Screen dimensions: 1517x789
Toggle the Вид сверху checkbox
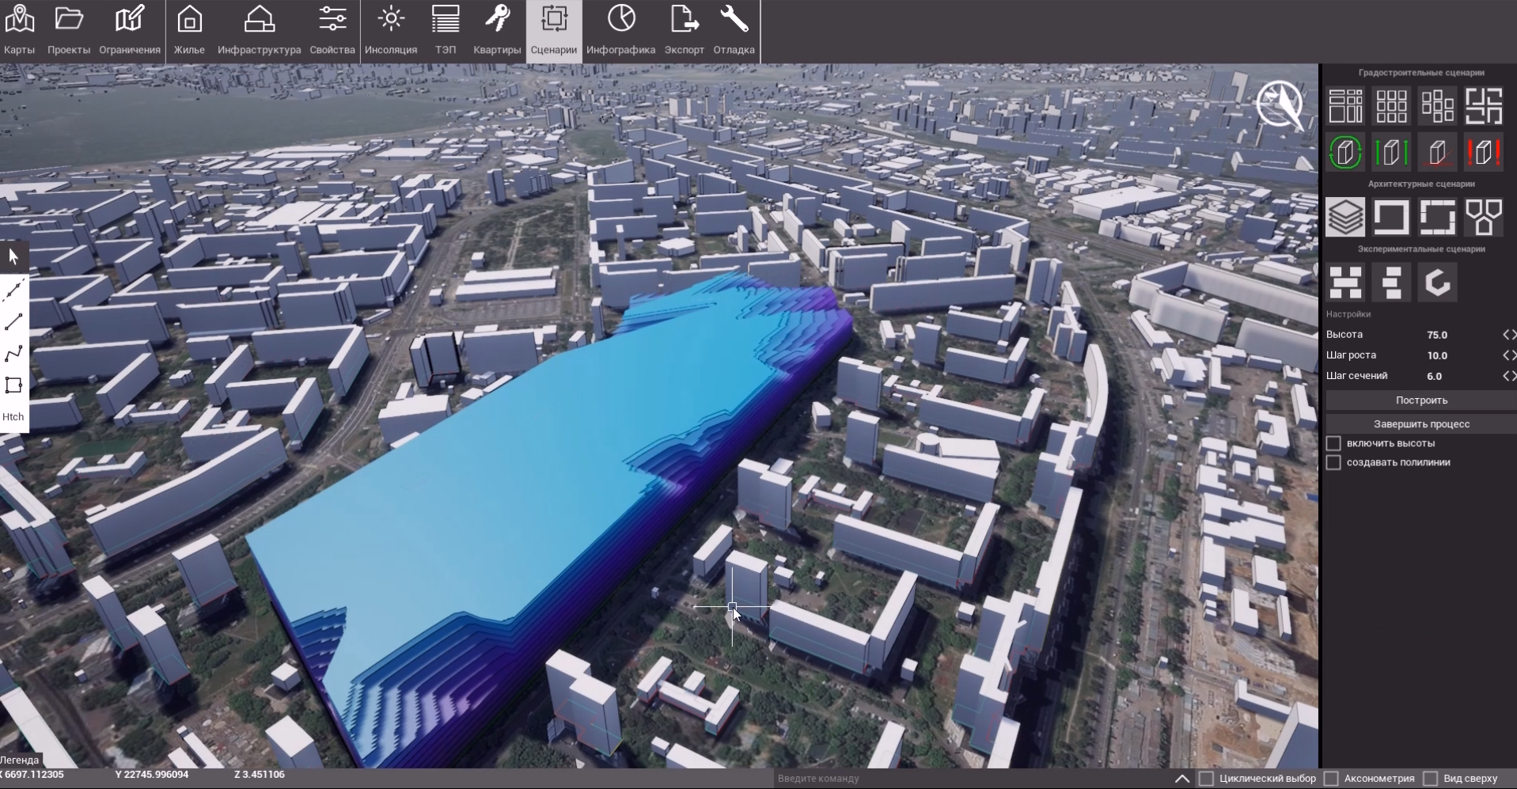[1430, 779]
